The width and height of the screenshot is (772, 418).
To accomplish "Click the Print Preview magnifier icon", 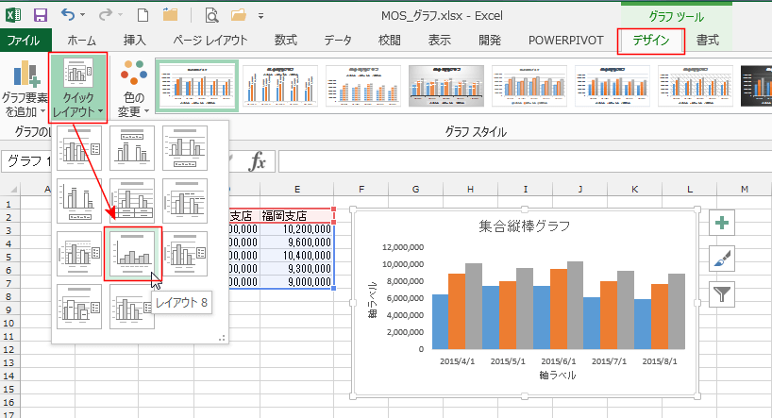I will coord(212,15).
